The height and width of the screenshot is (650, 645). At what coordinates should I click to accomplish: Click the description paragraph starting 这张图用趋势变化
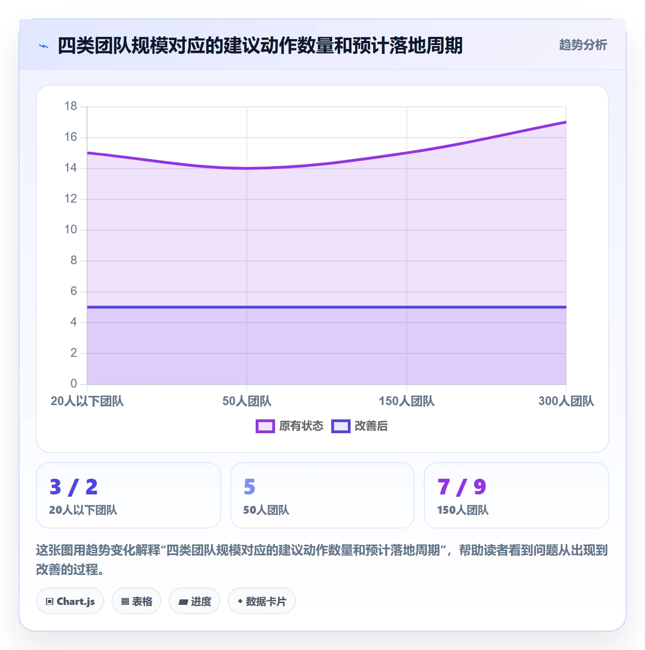(x=322, y=559)
